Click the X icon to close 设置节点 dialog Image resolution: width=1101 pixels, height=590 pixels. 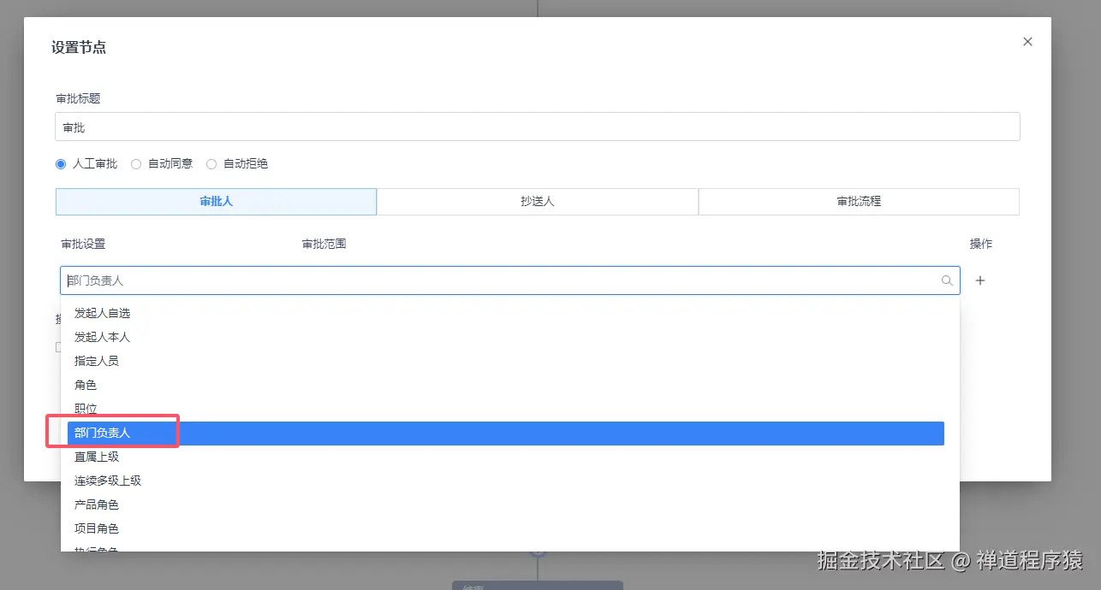pyautogui.click(x=1027, y=41)
